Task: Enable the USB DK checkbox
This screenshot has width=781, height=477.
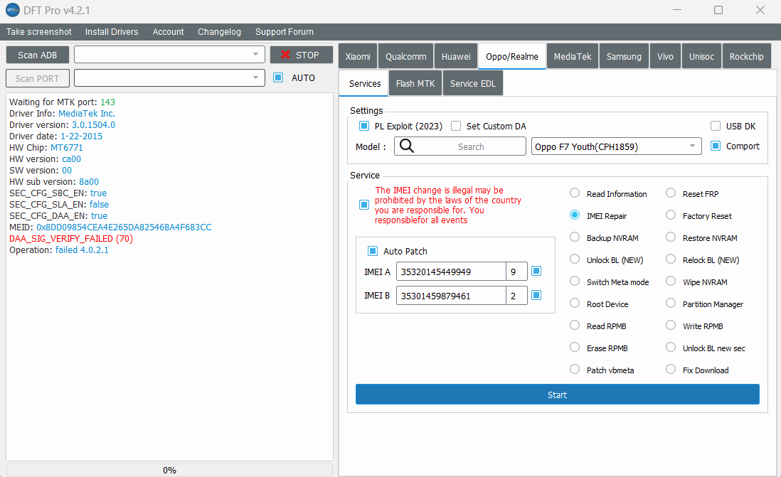Action: click(x=716, y=126)
